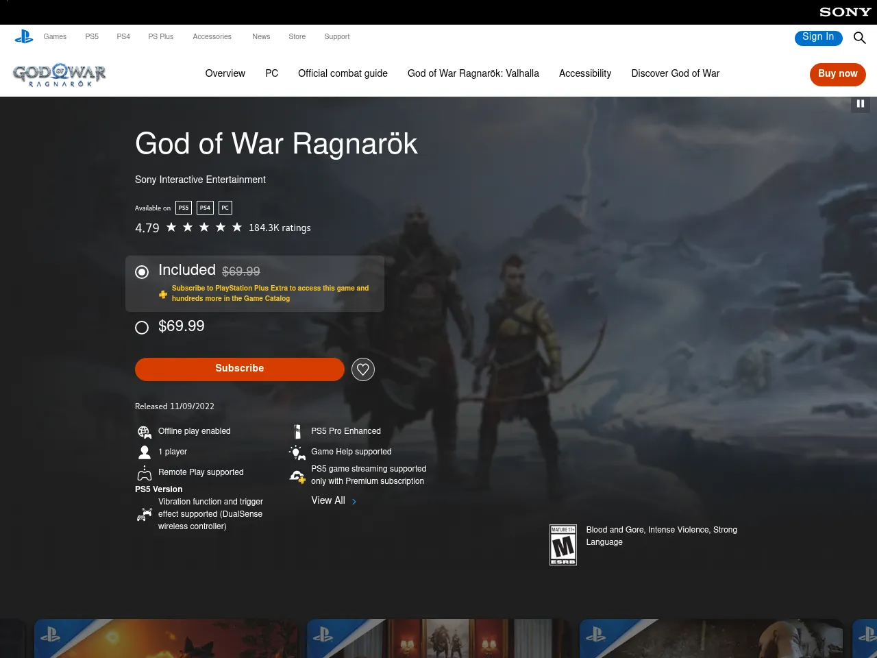Expand the View All features list
The height and width of the screenshot is (658, 877).
[x=328, y=501]
